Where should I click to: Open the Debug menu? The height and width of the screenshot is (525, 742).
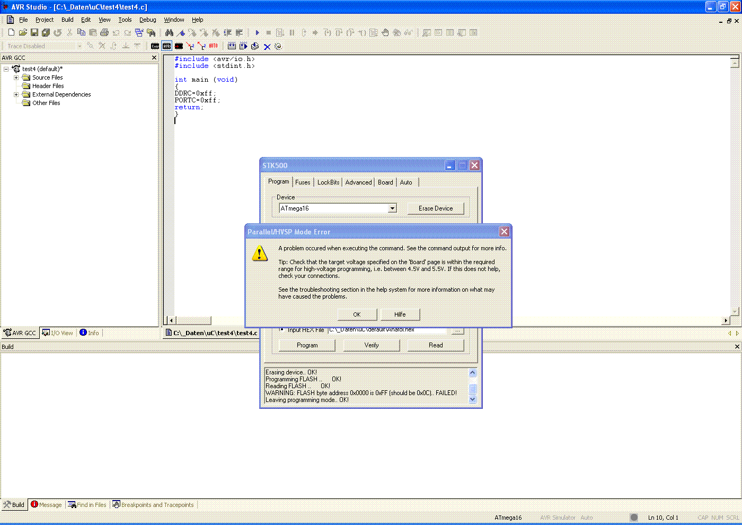[x=148, y=20]
